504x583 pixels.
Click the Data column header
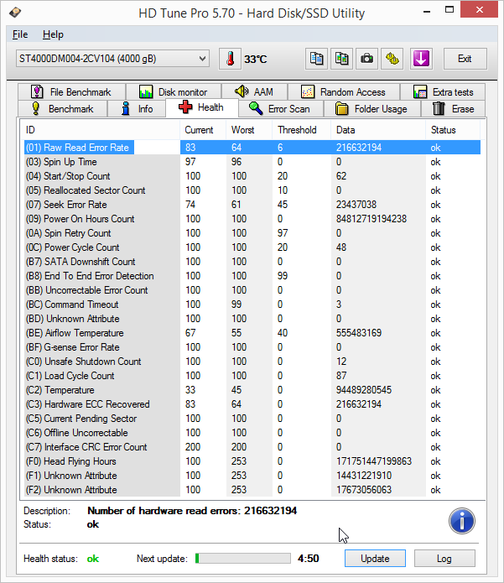pos(378,130)
